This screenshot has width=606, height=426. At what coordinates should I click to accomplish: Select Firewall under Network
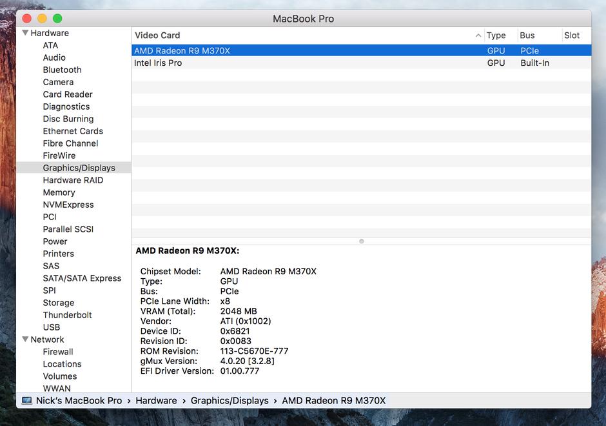[x=58, y=352]
